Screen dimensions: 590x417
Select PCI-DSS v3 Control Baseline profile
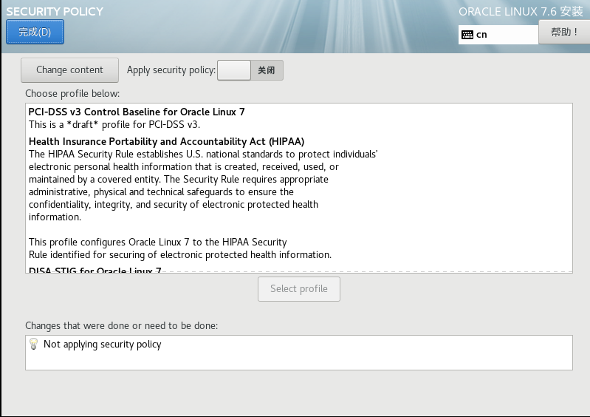tap(137, 112)
